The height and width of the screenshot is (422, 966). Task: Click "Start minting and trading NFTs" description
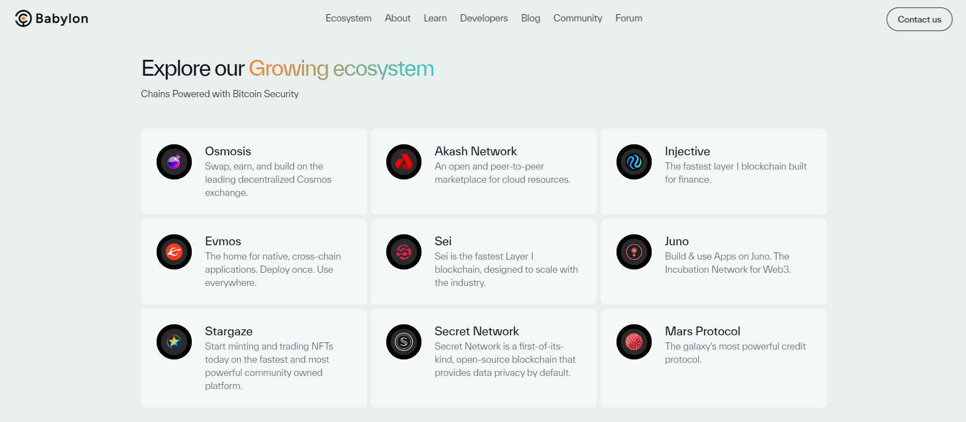(x=269, y=366)
